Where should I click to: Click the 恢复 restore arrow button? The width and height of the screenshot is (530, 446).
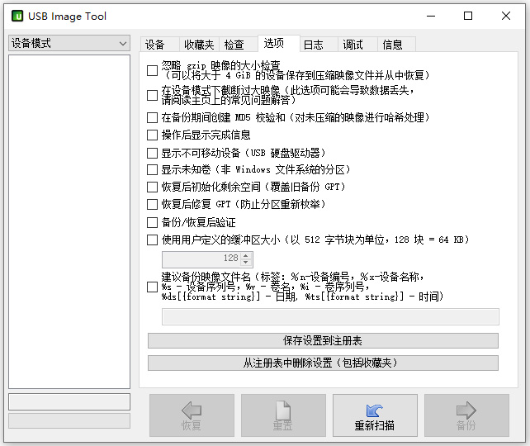tap(192, 415)
